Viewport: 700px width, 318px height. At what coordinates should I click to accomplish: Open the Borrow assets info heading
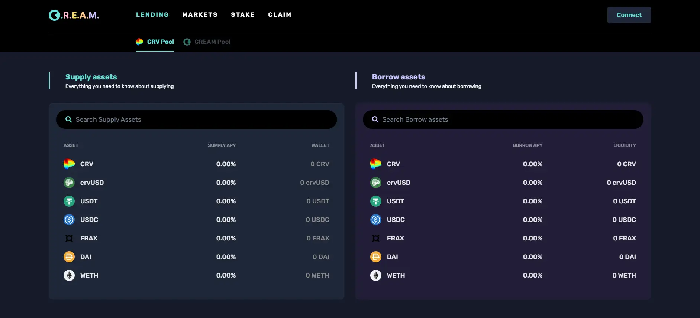click(399, 77)
